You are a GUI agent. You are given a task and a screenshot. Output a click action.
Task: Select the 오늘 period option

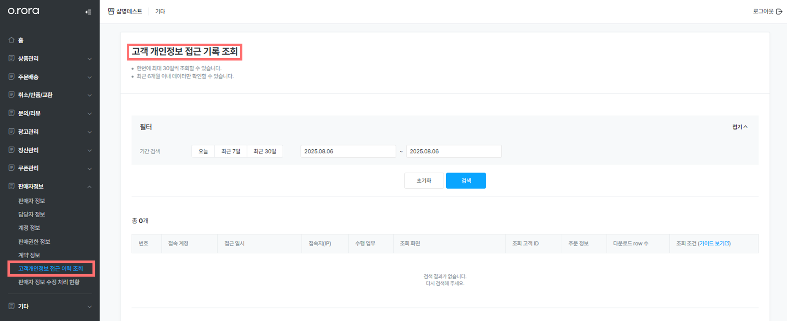(x=203, y=151)
